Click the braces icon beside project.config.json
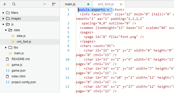The width and height of the screenshot is (174, 93). (x=8, y=82)
